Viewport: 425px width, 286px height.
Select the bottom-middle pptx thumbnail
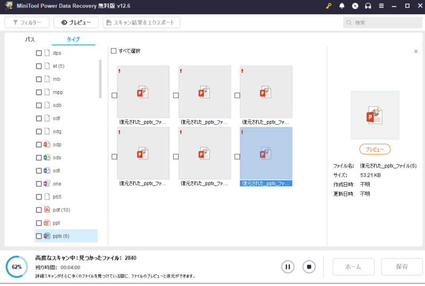tap(205, 153)
